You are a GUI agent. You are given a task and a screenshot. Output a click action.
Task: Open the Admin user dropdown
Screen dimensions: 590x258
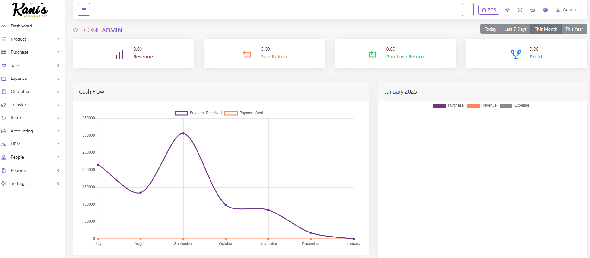pyautogui.click(x=568, y=10)
